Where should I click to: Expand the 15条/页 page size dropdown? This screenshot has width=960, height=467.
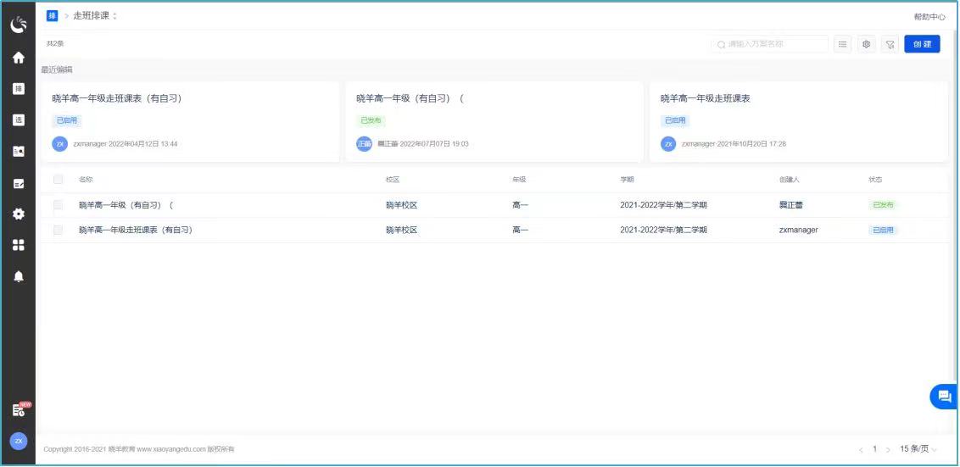tap(918, 449)
